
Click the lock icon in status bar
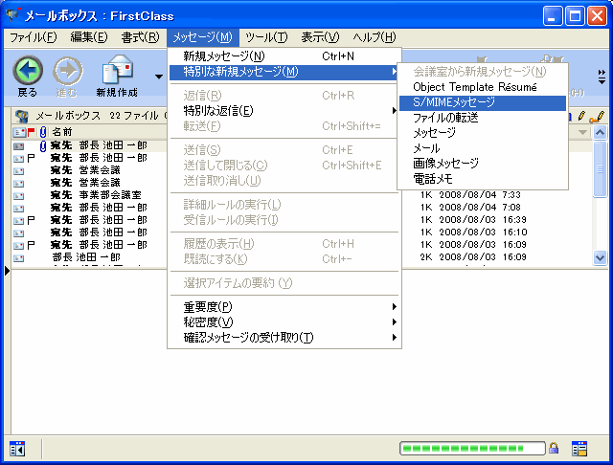coord(554,448)
